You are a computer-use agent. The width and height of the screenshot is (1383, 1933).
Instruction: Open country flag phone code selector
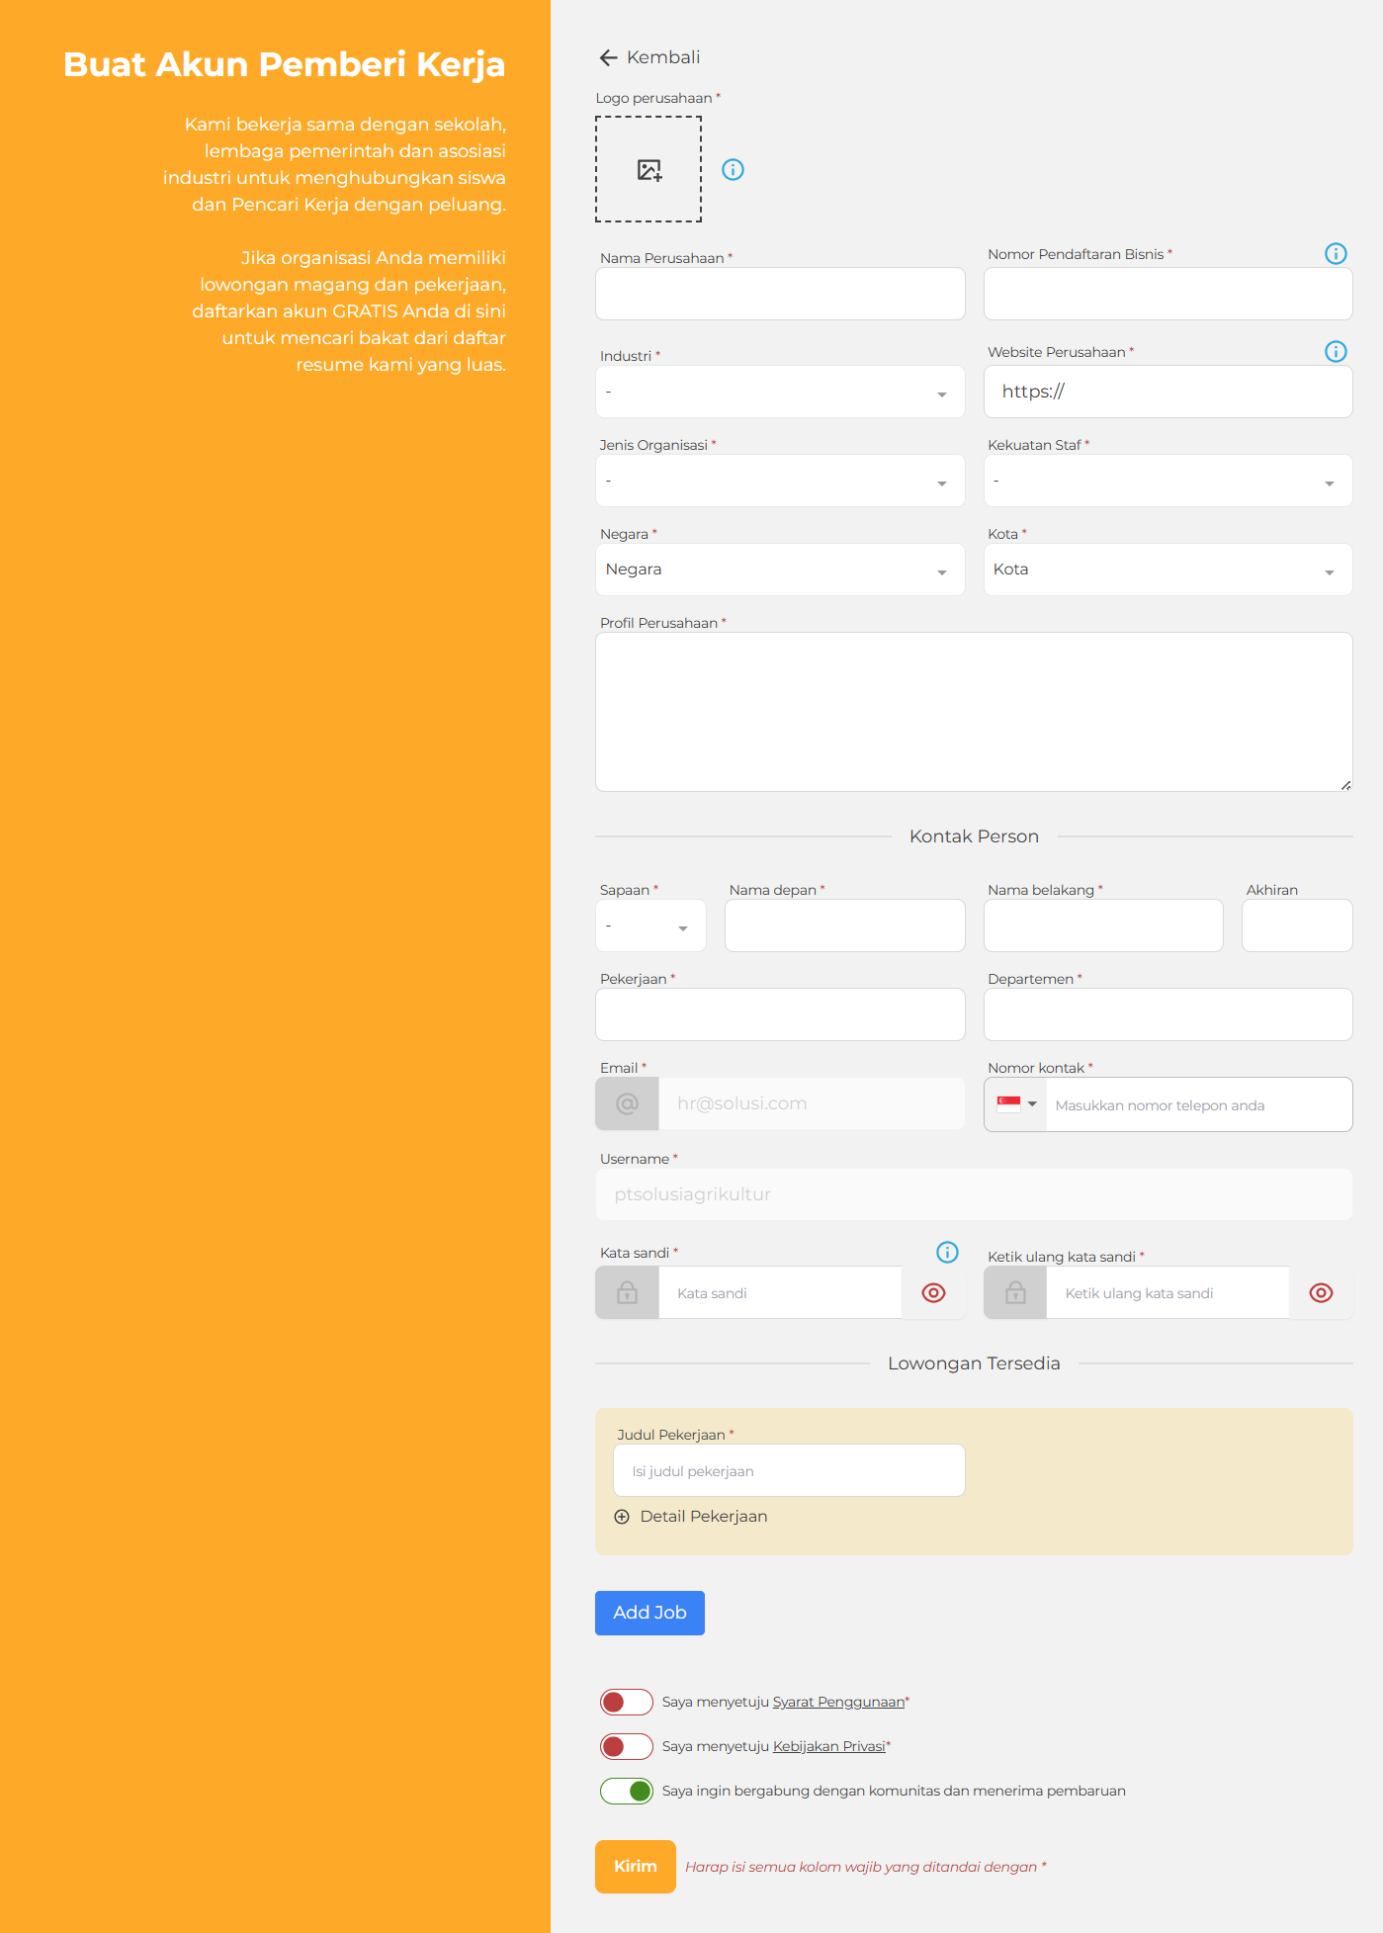coord(1016,1104)
